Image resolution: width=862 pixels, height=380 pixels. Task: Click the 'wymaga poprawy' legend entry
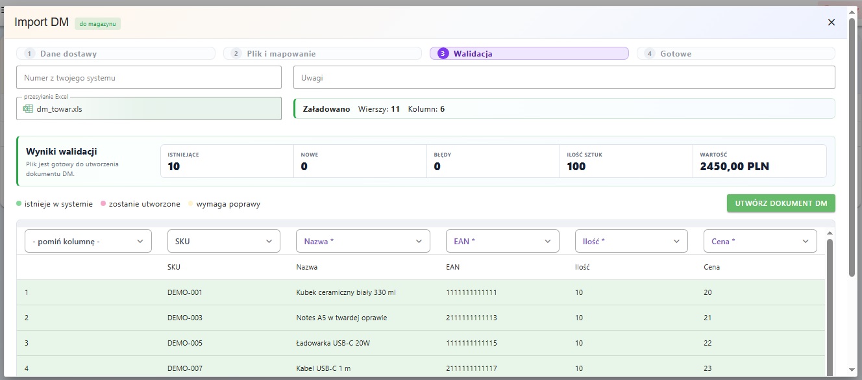click(224, 204)
